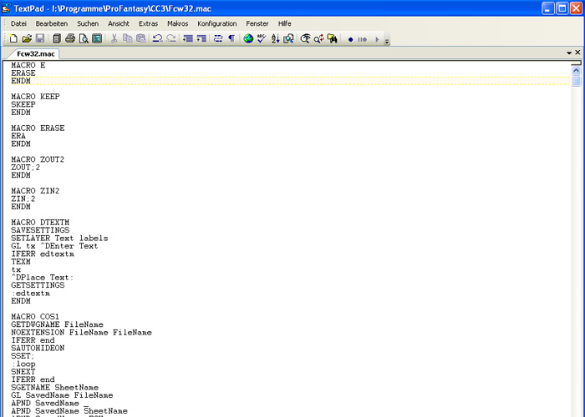The height and width of the screenshot is (417, 585).
Task: Click the 'SAUTOHIDEON' line
Action: coord(38,348)
